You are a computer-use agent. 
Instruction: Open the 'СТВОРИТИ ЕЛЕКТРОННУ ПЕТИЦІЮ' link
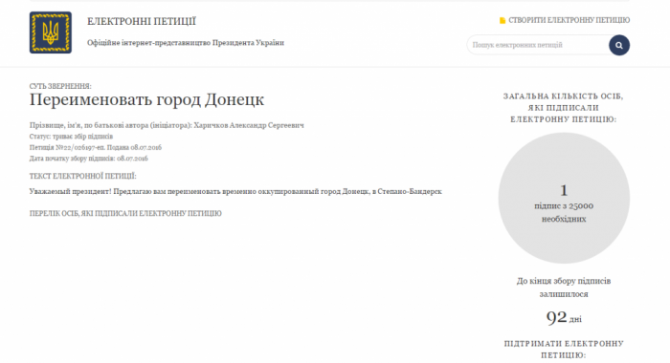[569, 20]
